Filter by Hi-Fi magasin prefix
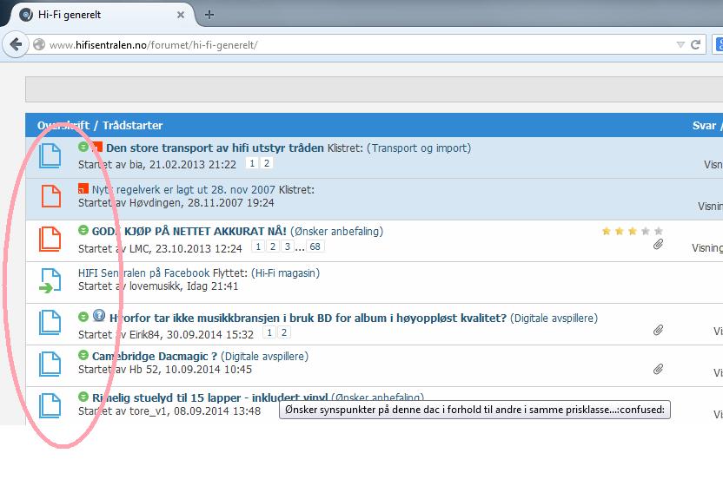Screen dimensions: 723x486 click(285, 273)
